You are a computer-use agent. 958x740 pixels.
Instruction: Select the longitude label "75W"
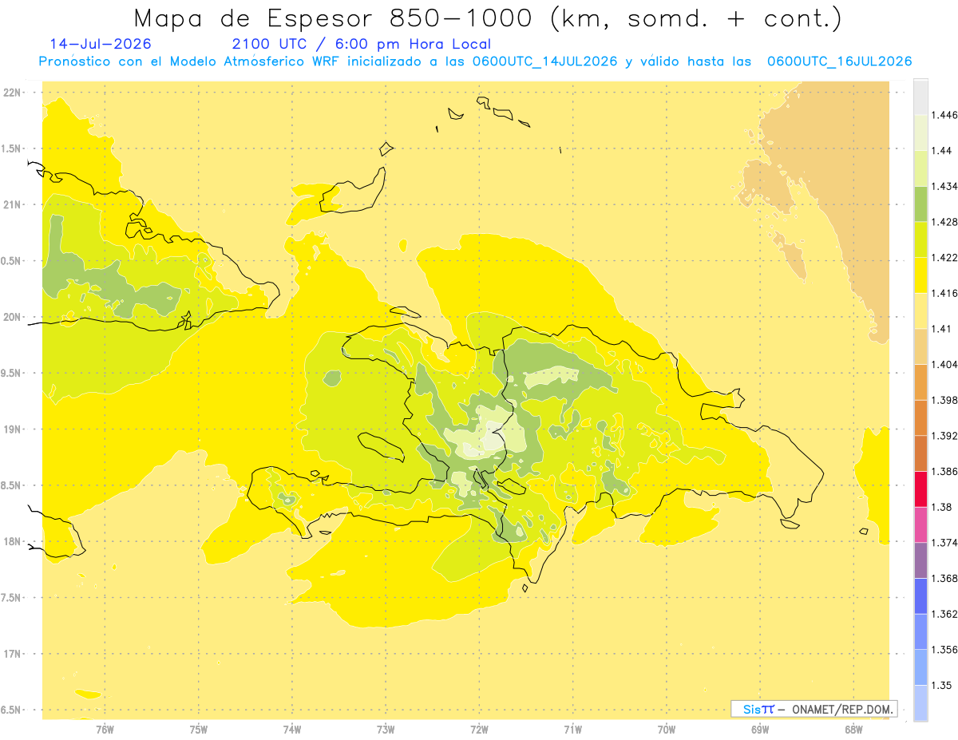[199, 730]
